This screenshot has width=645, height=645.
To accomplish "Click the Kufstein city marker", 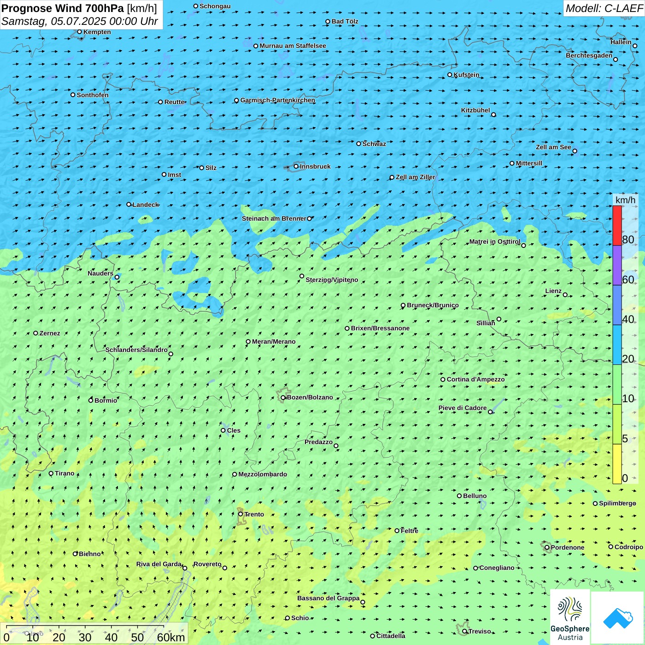I will click(450, 75).
